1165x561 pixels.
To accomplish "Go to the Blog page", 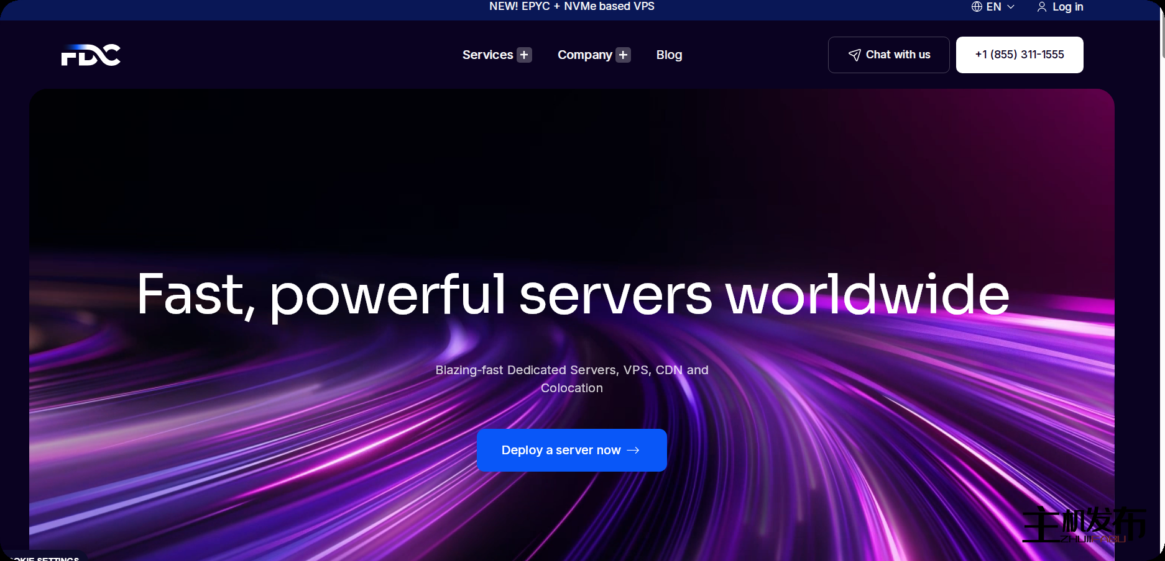I will tap(669, 55).
